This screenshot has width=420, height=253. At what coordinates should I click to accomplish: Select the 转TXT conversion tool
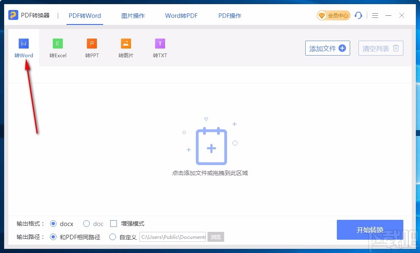[160, 47]
